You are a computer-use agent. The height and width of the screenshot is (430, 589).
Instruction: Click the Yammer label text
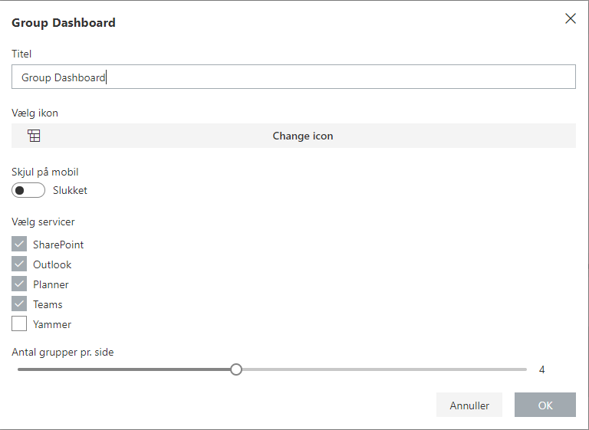(52, 324)
